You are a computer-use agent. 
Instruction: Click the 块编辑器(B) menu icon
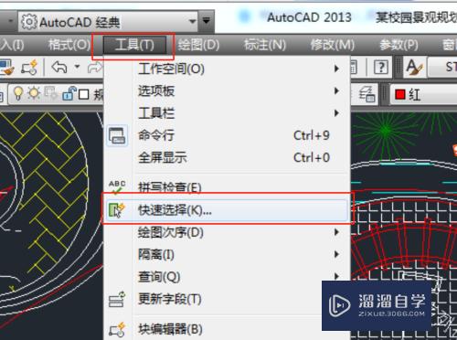(x=117, y=329)
